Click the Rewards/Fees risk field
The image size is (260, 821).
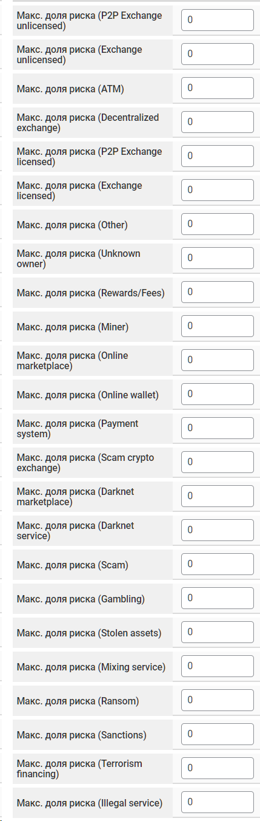tap(218, 292)
